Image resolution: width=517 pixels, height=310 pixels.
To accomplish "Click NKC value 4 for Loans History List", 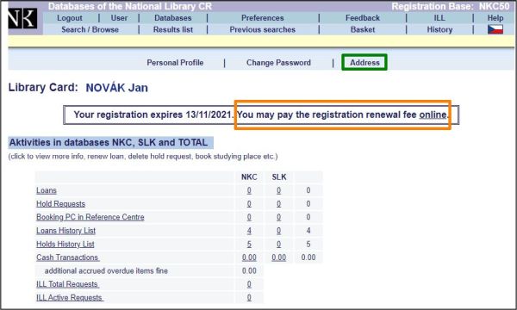I will click(249, 231).
